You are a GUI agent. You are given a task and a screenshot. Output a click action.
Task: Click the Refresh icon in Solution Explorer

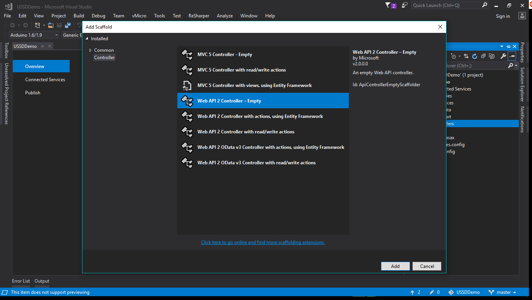tap(475, 56)
